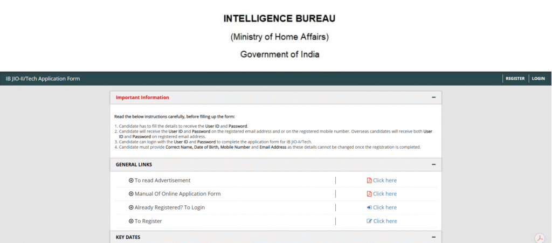Click the PDF icon for Advertisement
This screenshot has height=243, width=552.
tap(369, 180)
